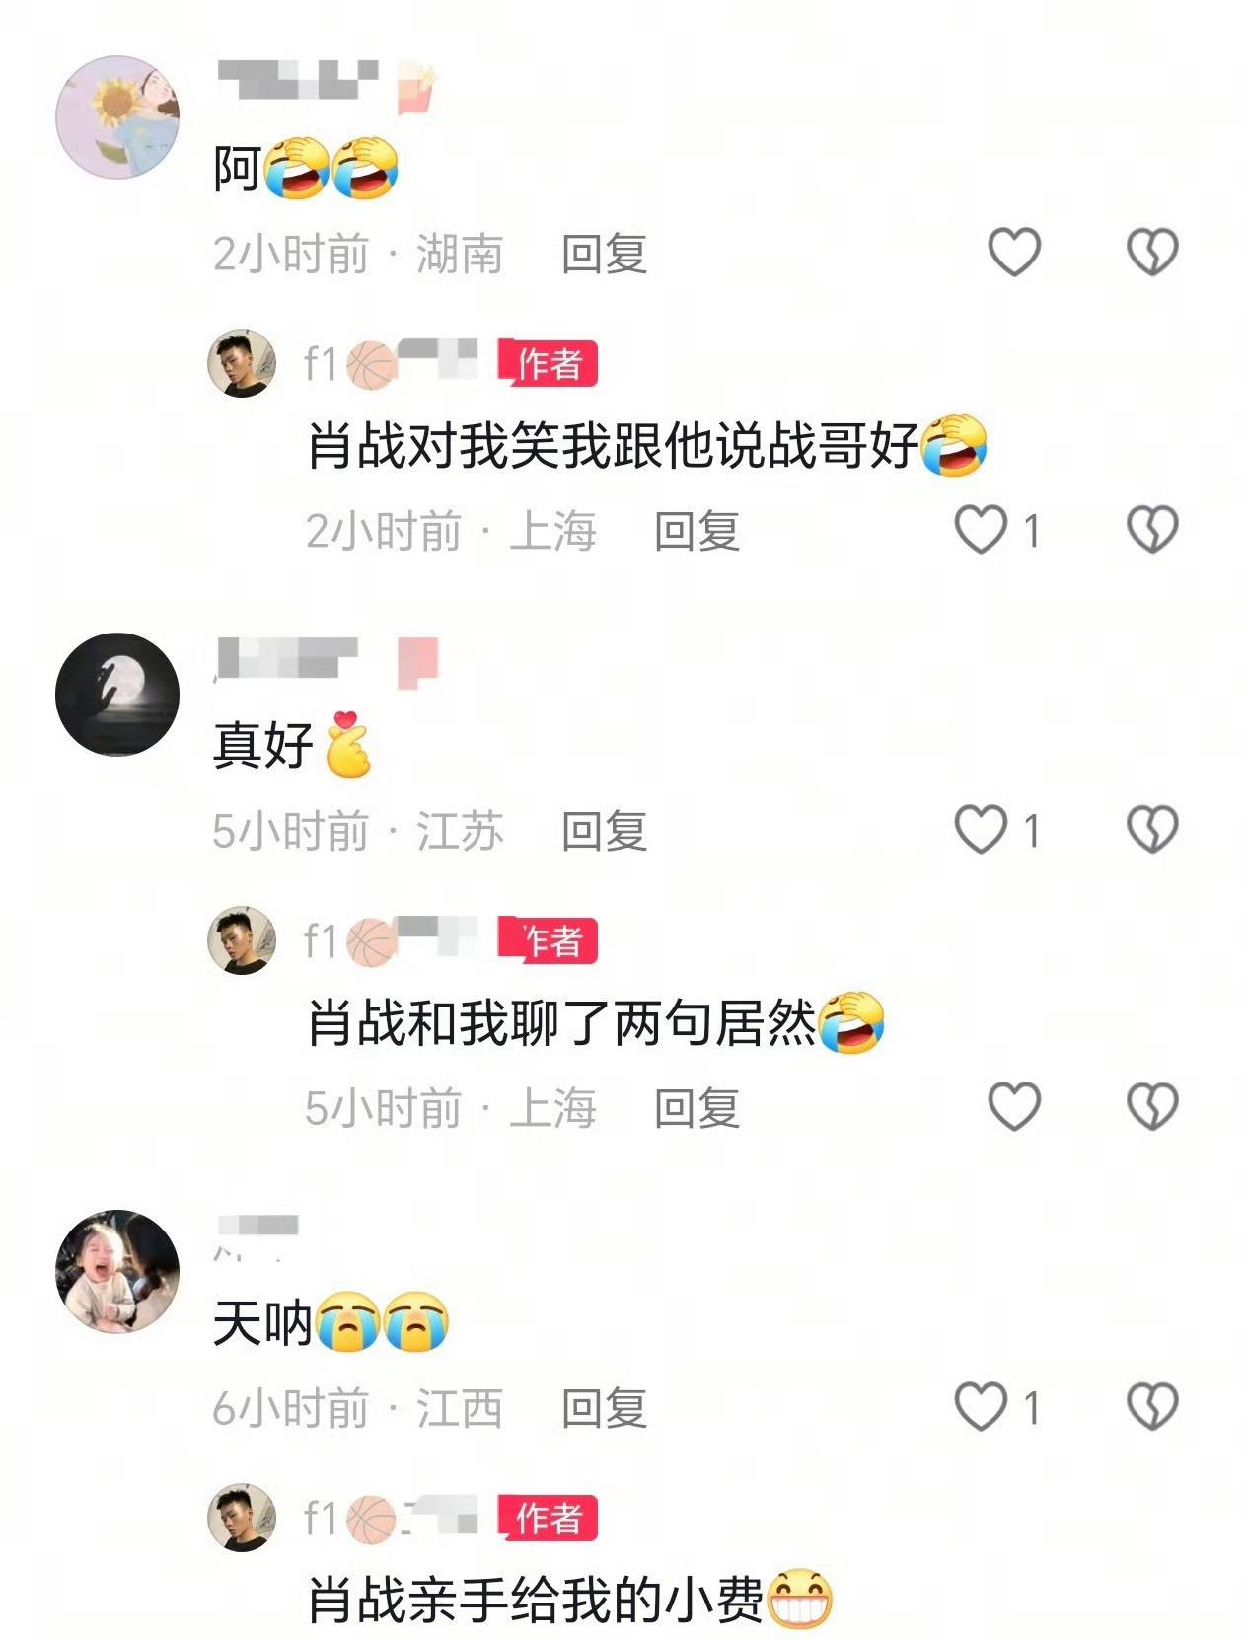The image size is (1247, 1641).
Task: Tap 回复 under the 江苏 comment
Action: click(604, 831)
